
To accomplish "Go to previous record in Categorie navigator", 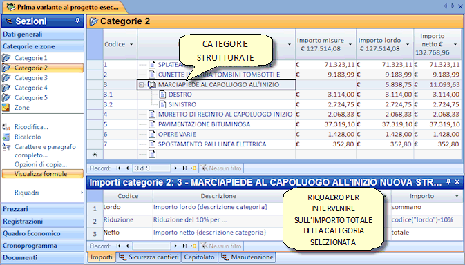I will coord(127,168).
